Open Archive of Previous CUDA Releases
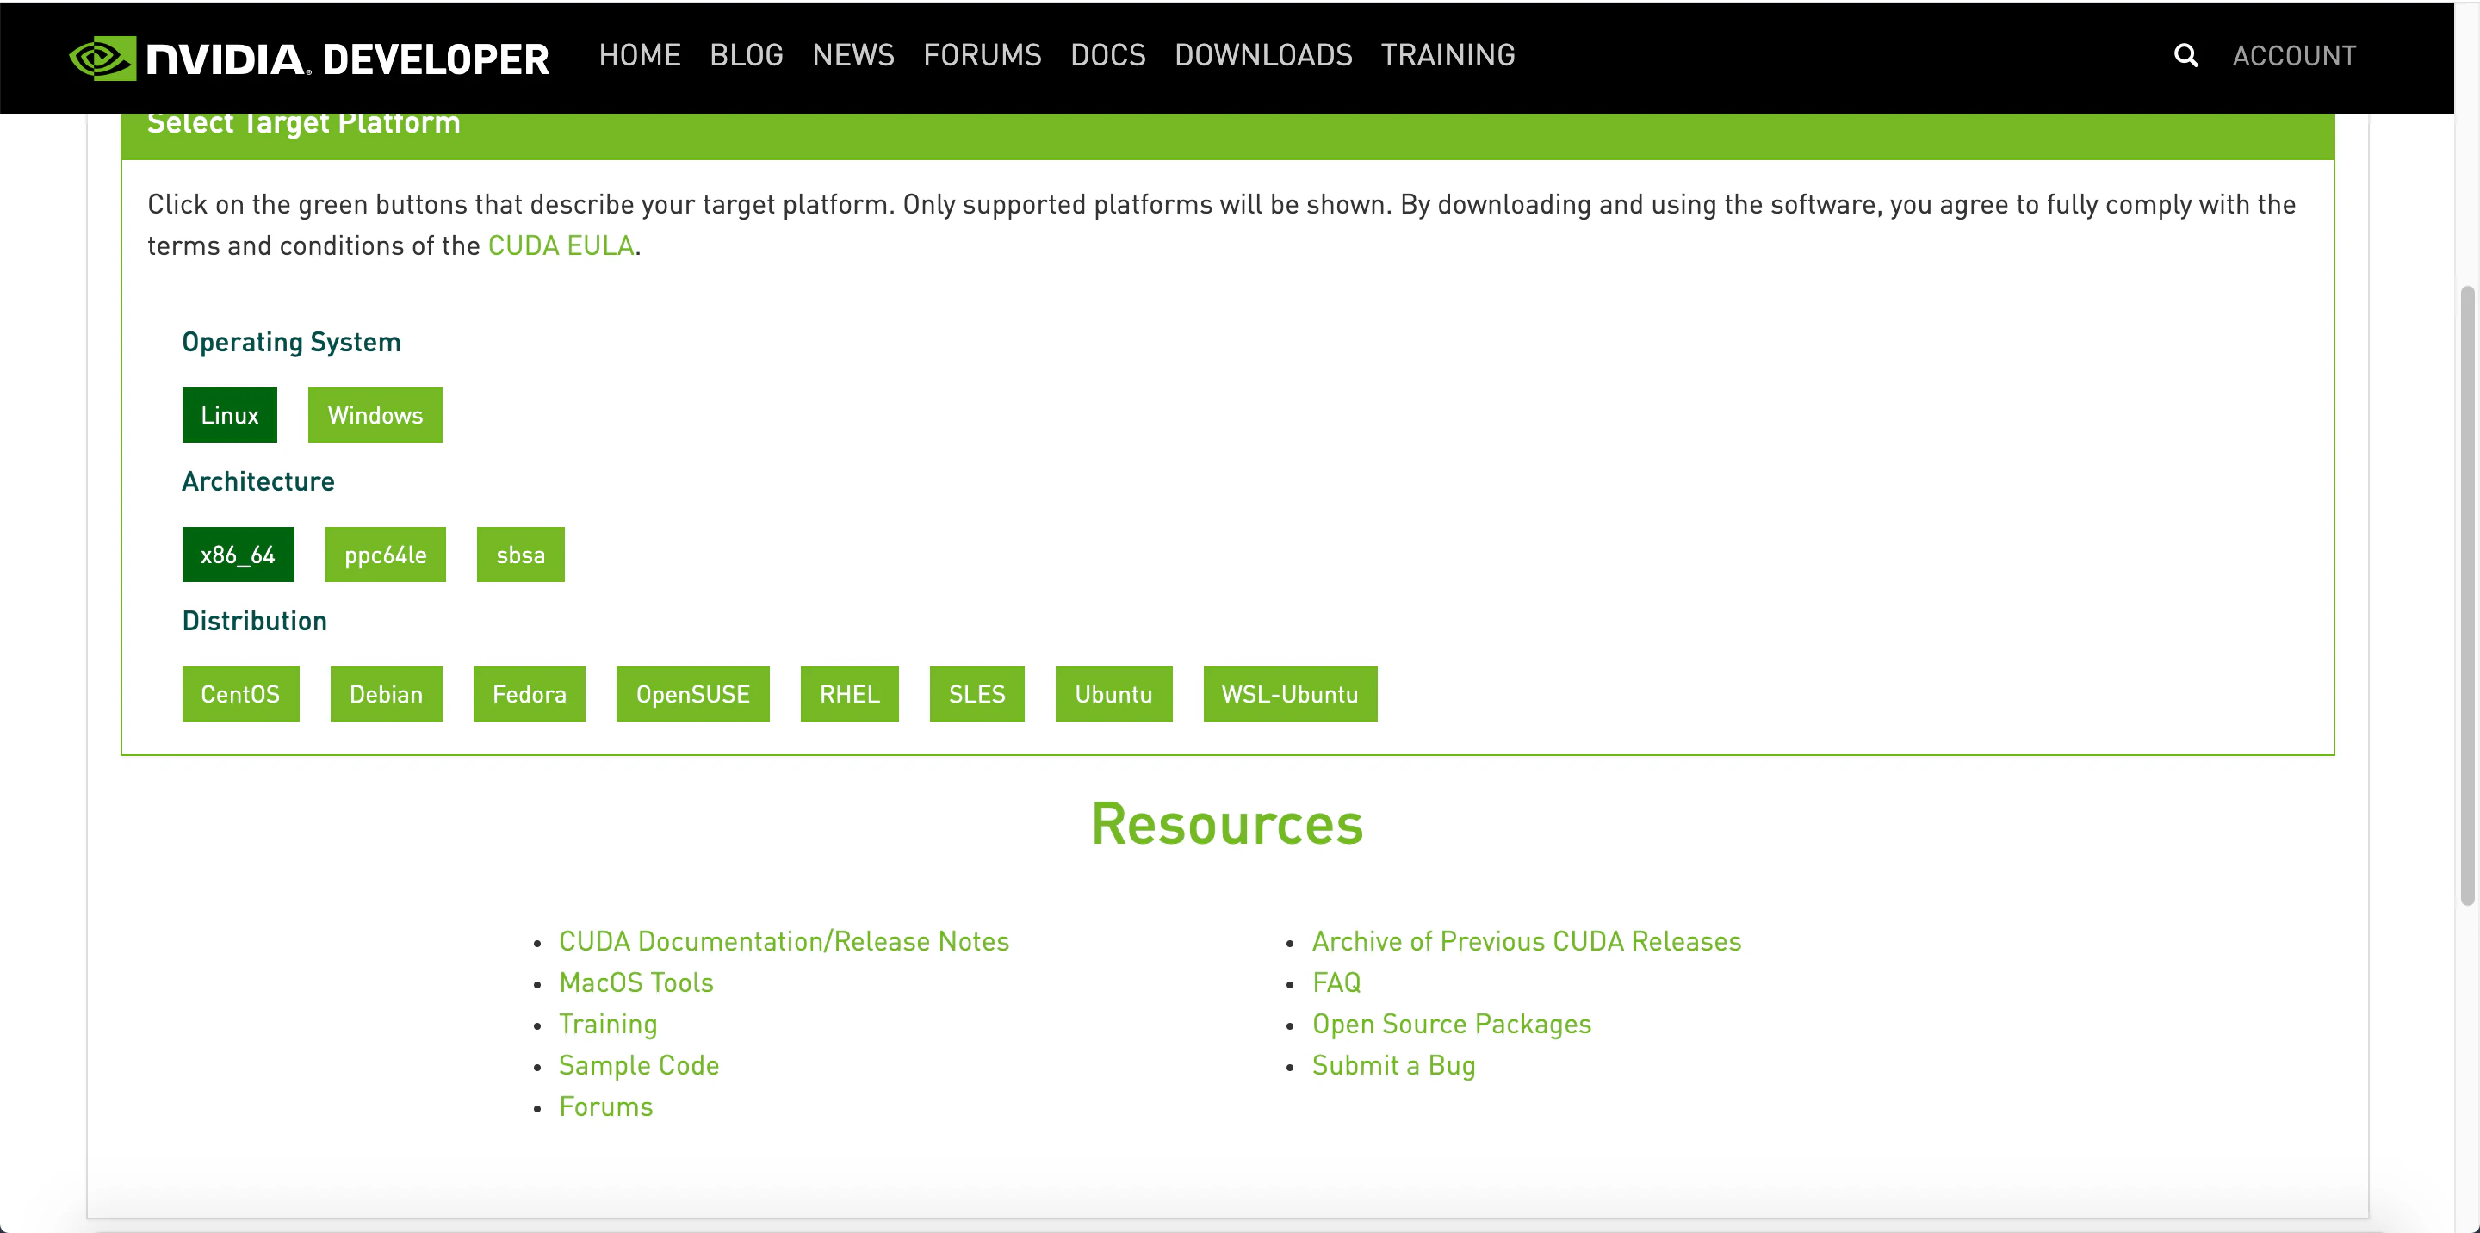The height and width of the screenshot is (1233, 2480). (x=1526, y=941)
